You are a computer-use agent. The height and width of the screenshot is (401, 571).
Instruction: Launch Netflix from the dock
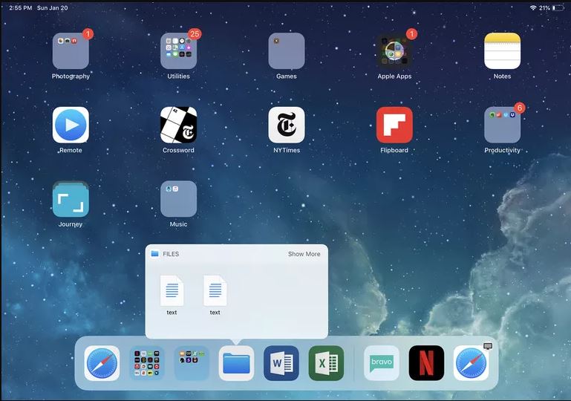click(x=426, y=363)
